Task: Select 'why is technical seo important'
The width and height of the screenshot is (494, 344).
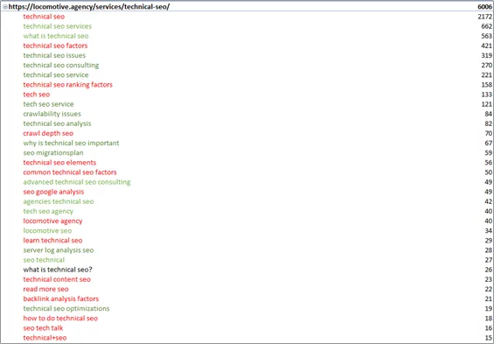Action: (71, 144)
